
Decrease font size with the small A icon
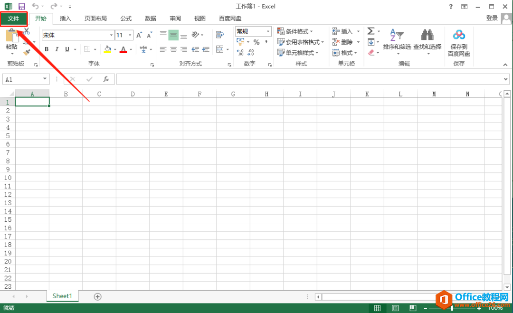(x=150, y=35)
